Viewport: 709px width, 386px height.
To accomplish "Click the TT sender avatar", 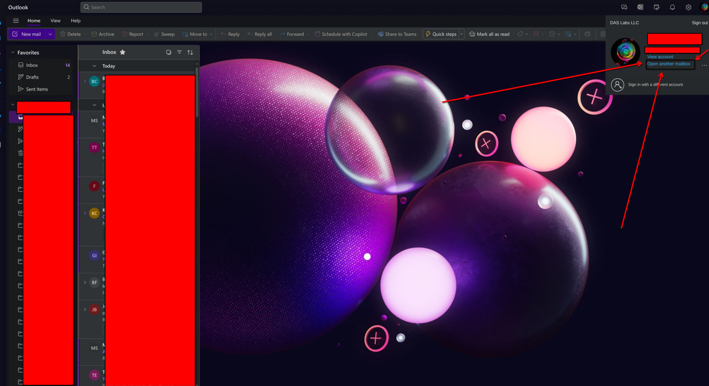I will pos(95,148).
